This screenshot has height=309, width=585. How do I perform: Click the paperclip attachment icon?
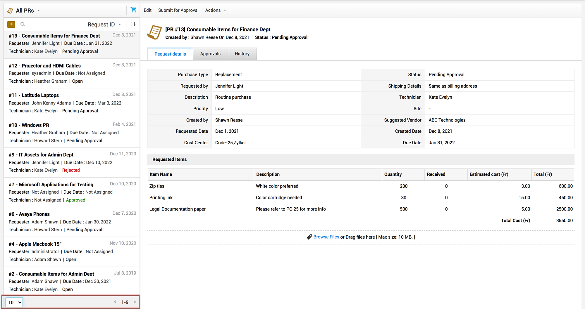click(309, 237)
